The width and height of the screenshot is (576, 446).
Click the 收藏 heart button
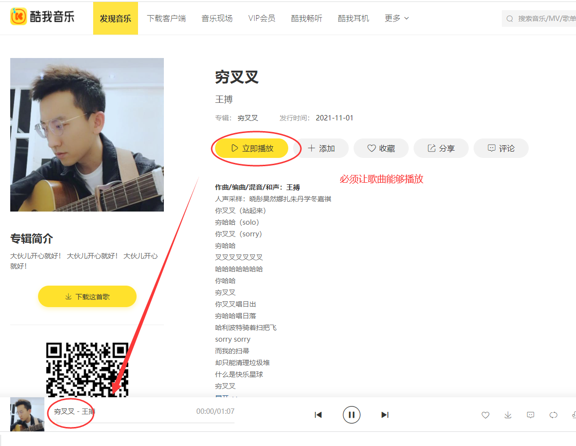[381, 148]
